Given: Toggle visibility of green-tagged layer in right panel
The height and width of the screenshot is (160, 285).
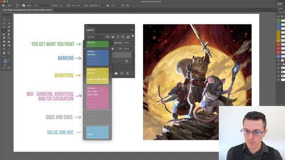Looking at the screenshot, I should click(x=278, y=21).
